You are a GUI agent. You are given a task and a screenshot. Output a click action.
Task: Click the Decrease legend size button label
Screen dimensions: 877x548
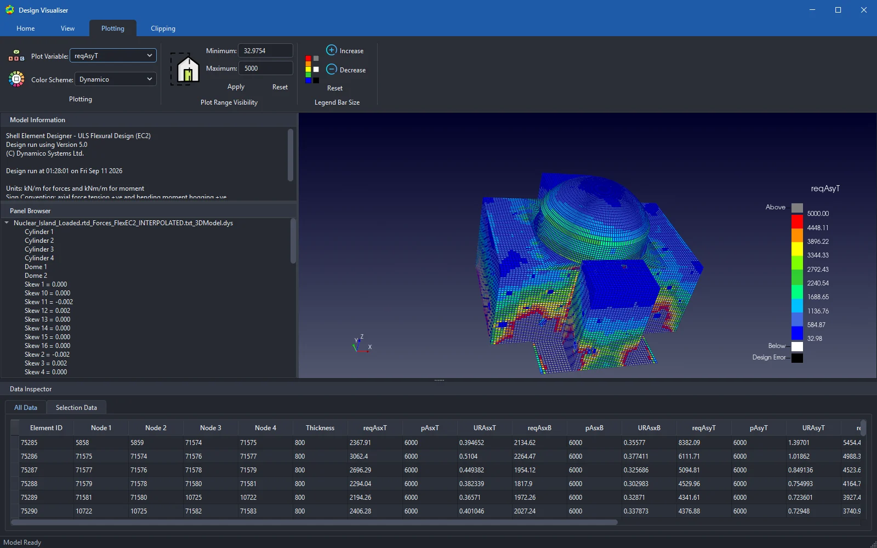[352, 70]
